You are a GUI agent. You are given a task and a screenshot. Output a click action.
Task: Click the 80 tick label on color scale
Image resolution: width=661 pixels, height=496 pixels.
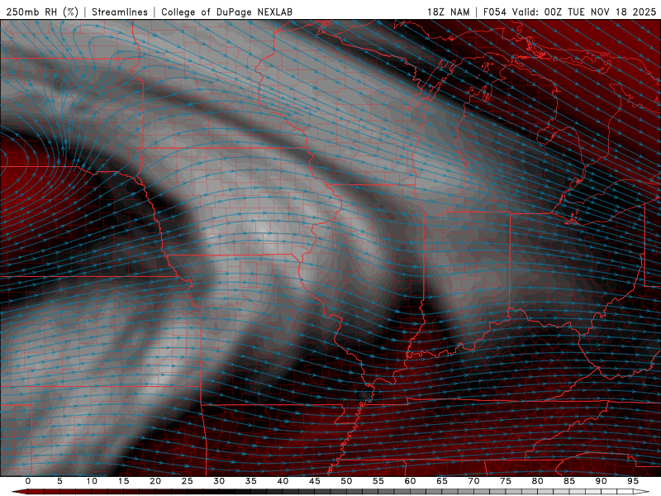pyautogui.click(x=537, y=481)
